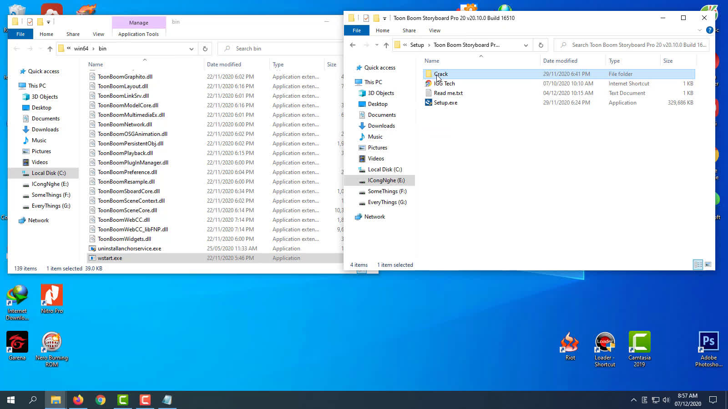The width and height of the screenshot is (728, 409).
Task: Open Nero Burning ROM shortcut
Action: pos(52,349)
